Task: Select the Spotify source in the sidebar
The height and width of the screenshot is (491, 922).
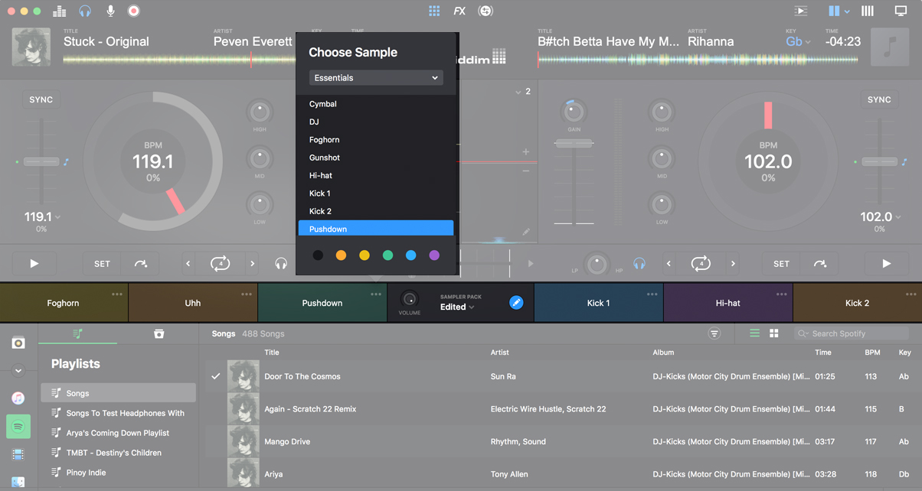Action: coord(18,426)
